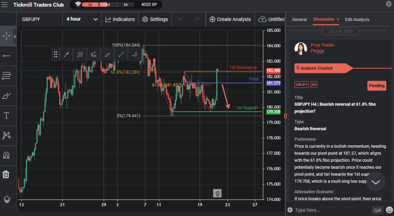The image size is (394, 216).
Task: Open the Untitled cloud save layout
Action: click(271, 19)
